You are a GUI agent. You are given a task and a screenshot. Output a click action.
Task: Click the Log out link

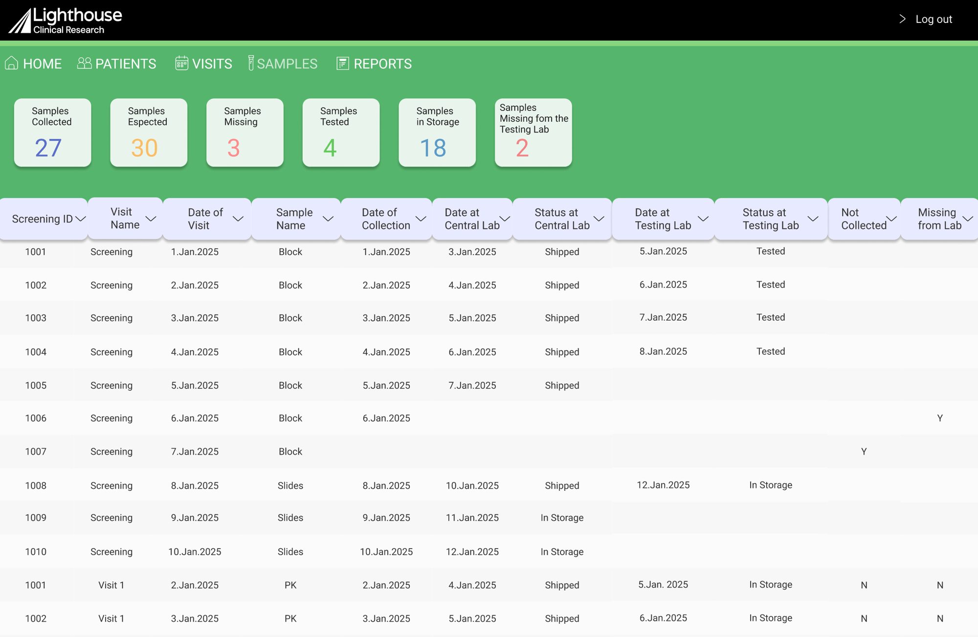coord(934,19)
